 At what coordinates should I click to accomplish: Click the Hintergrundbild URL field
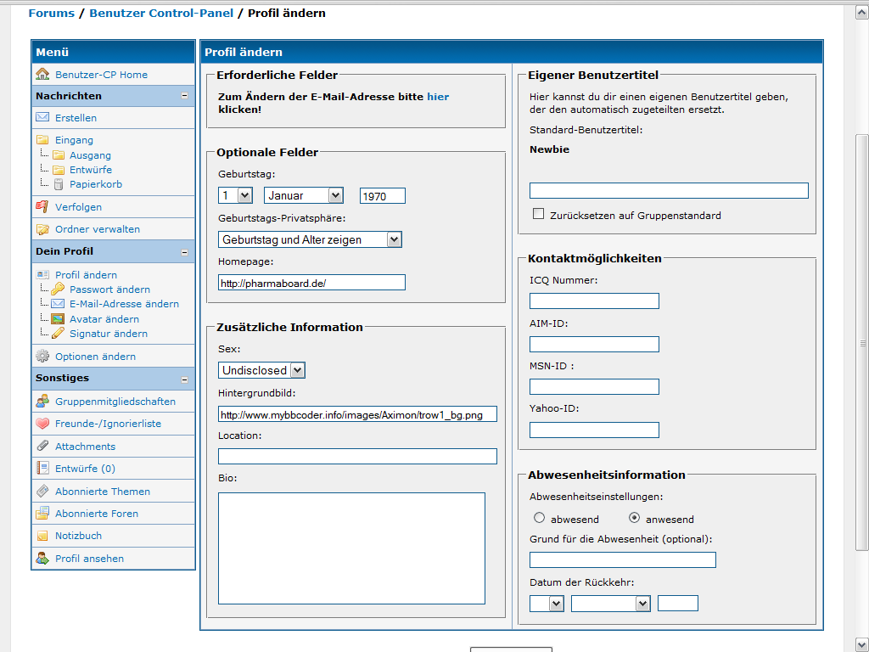click(x=357, y=414)
